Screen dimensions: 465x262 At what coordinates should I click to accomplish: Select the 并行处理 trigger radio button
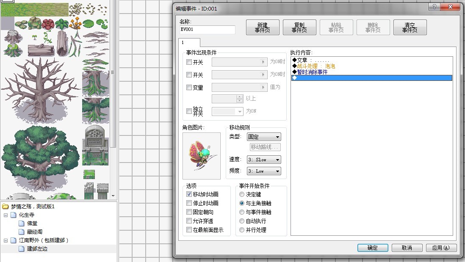(x=242, y=230)
